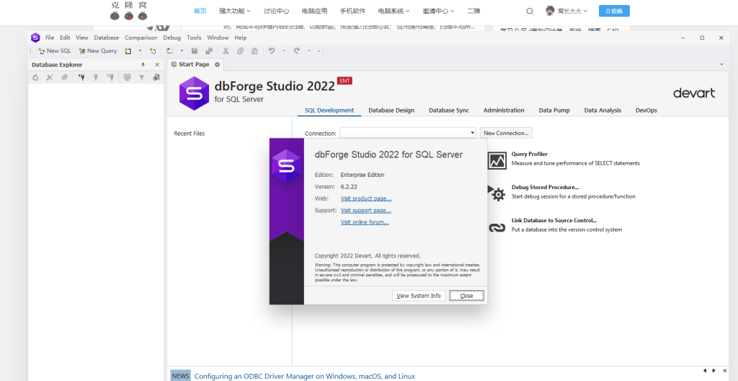Open the Window menu
This screenshot has width=738, height=381.
click(x=218, y=38)
